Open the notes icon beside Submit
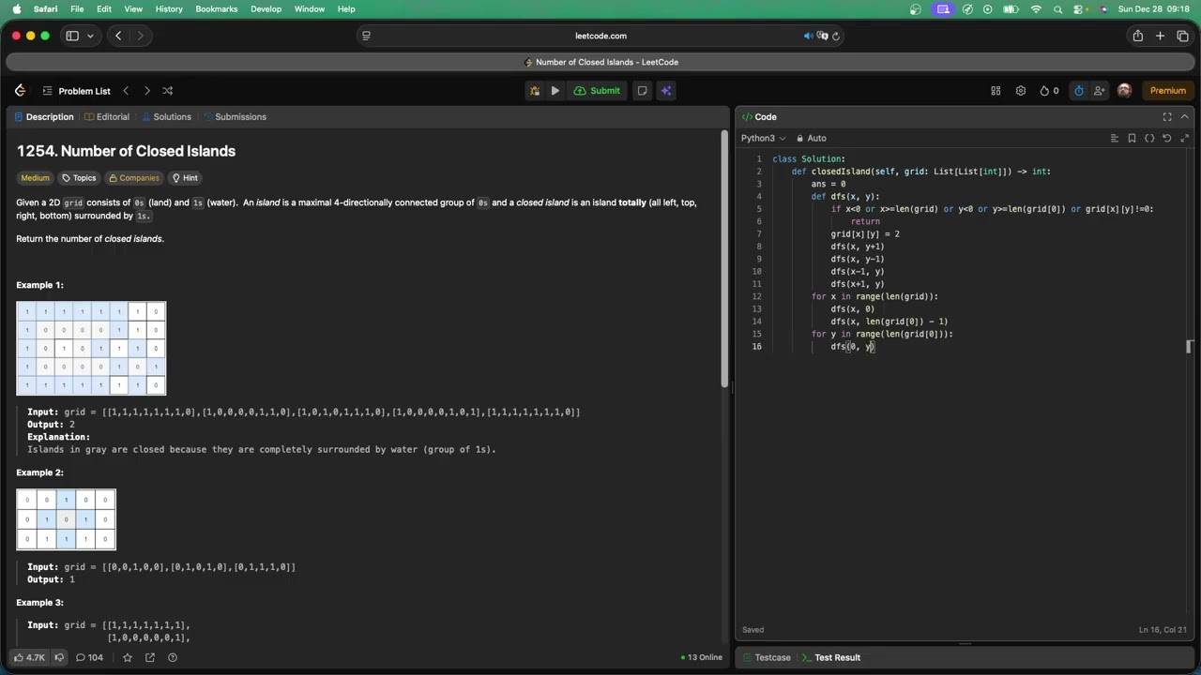This screenshot has height=675, width=1201. point(642,91)
